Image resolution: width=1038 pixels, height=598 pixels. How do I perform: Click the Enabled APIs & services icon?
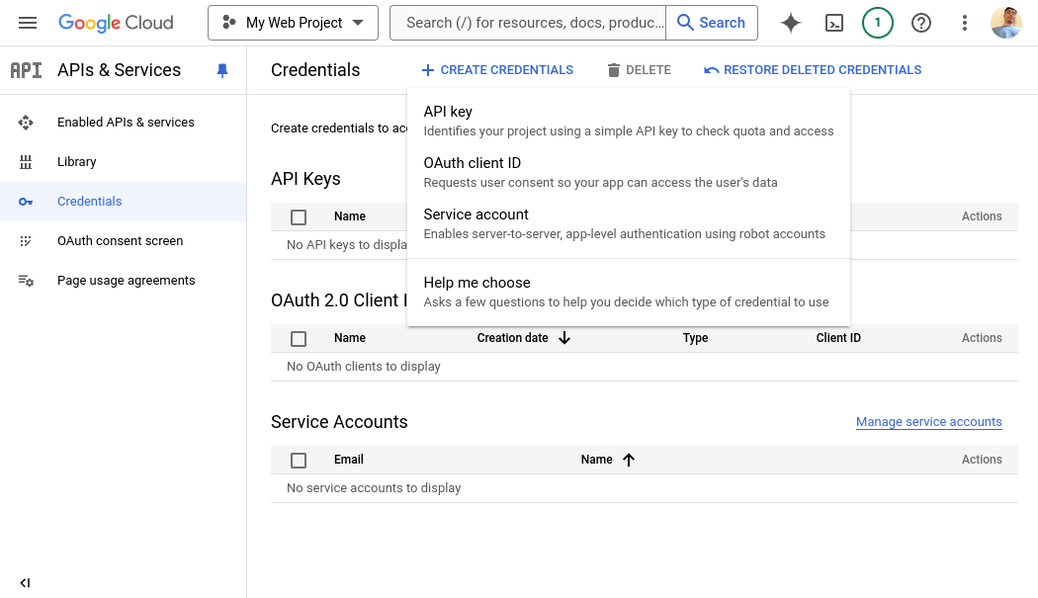(26, 123)
